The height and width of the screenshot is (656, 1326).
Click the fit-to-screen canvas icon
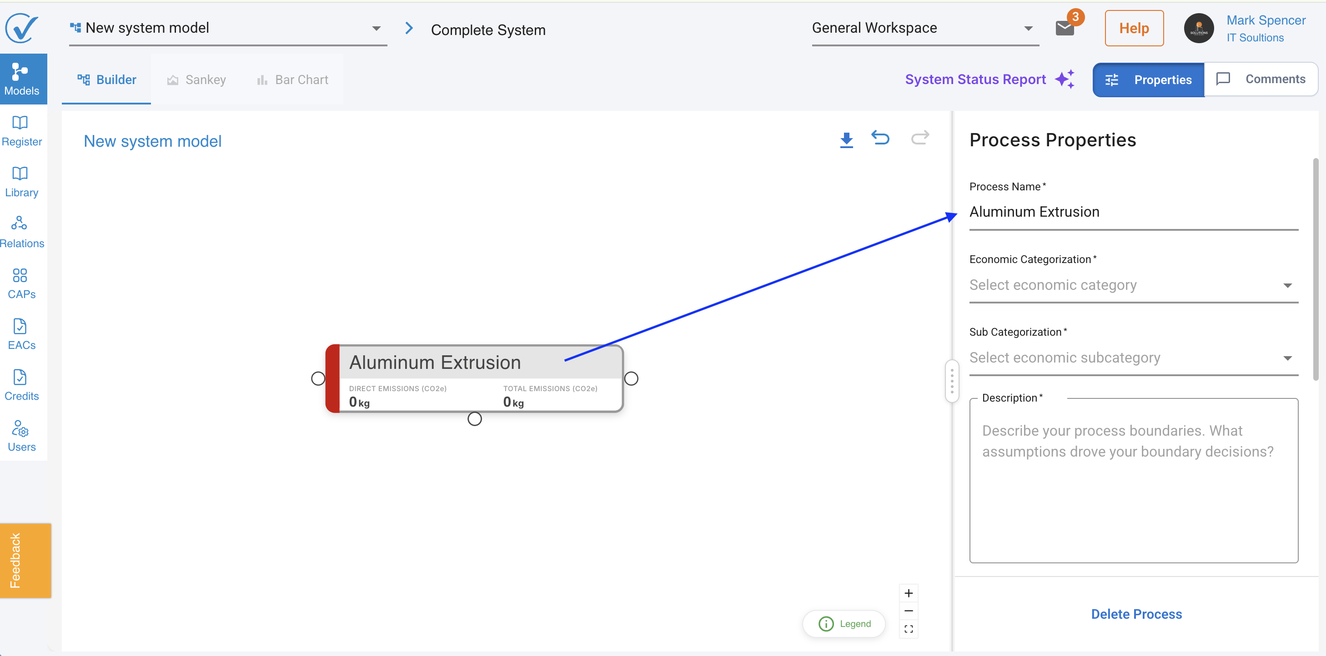click(909, 629)
